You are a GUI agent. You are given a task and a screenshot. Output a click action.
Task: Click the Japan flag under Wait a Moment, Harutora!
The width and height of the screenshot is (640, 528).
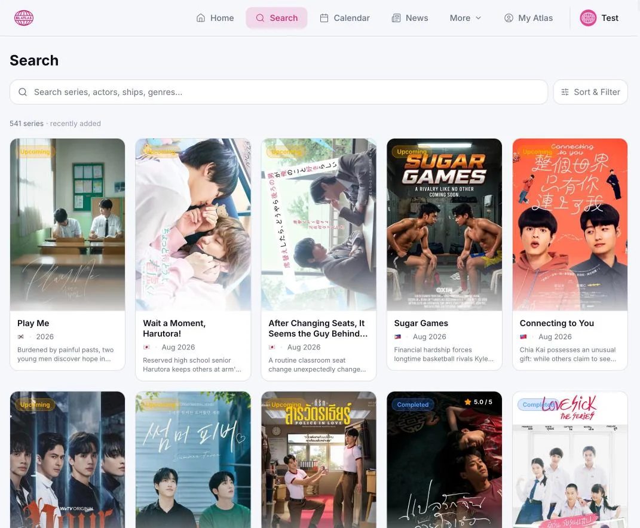146,347
